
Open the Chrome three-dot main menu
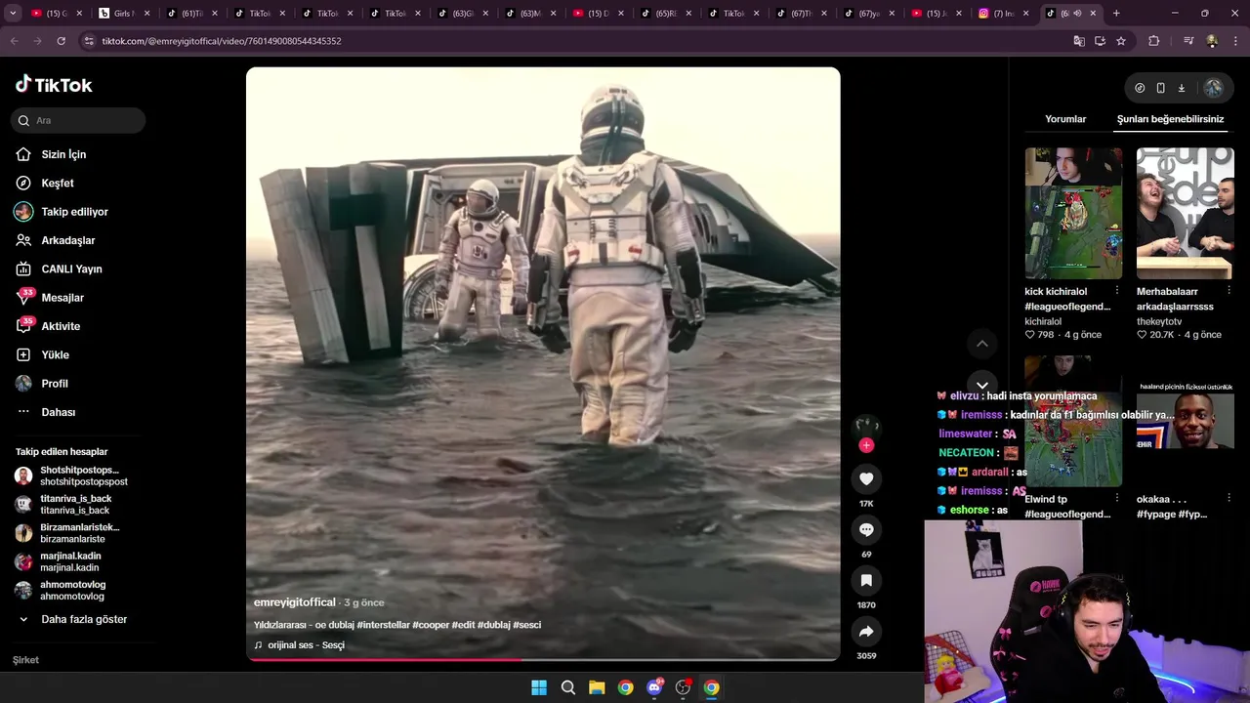click(1235, 41)
